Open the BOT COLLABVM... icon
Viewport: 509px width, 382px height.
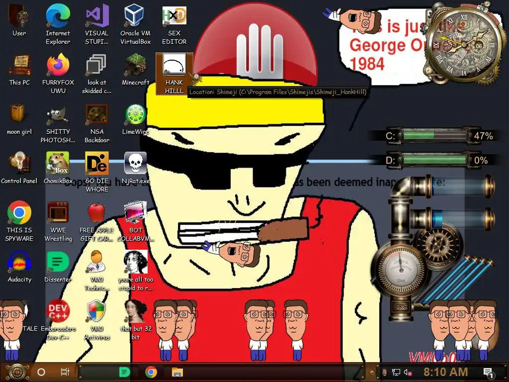135,221
